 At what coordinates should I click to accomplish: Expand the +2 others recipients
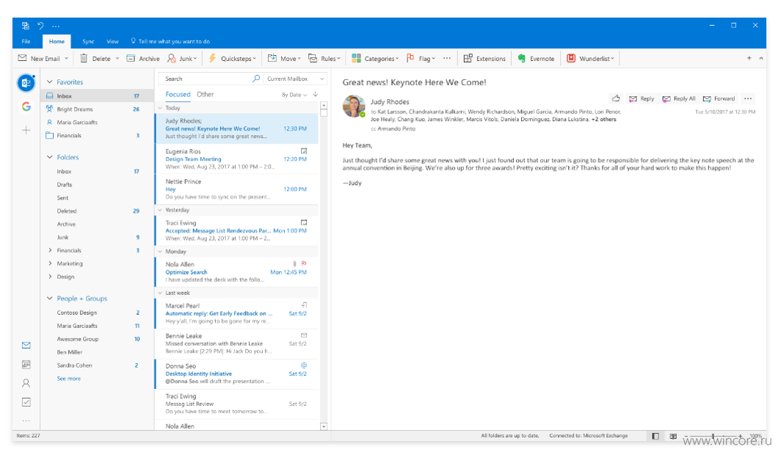coord(603,120)
